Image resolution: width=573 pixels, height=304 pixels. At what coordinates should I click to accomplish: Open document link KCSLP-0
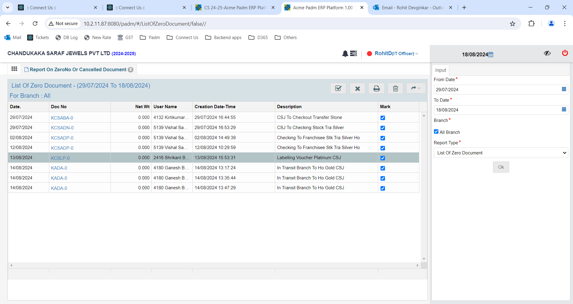click(x=60, y=158)
